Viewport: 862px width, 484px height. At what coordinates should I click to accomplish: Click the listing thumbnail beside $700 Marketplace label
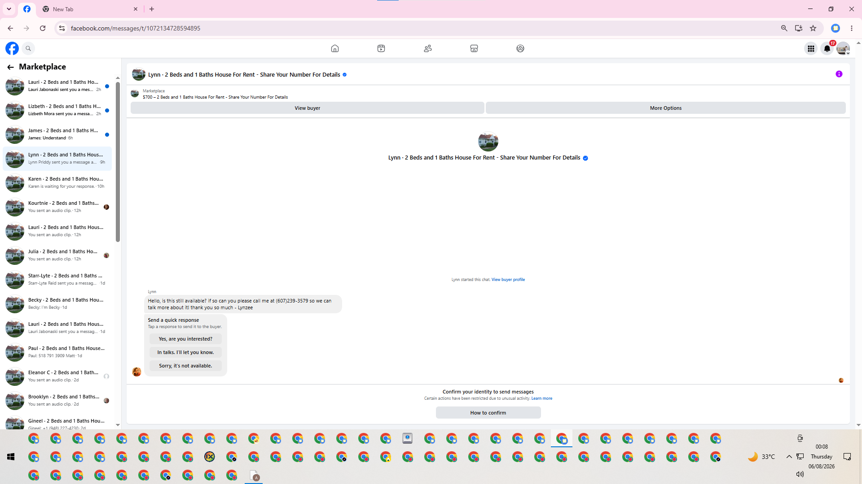(135, 94)
